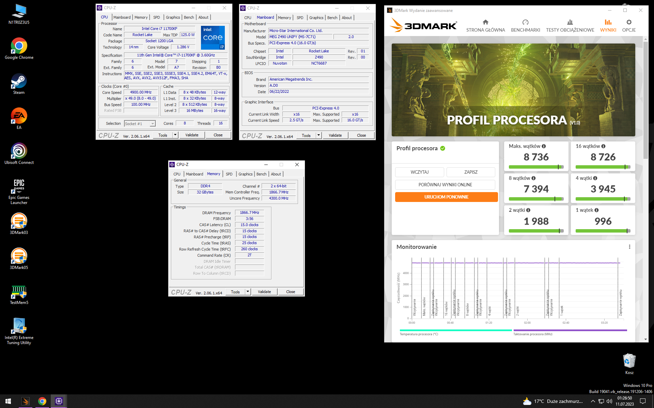Click the MEG Z490 UNIFY model field
654x408 pixels.
click(300, 37)
